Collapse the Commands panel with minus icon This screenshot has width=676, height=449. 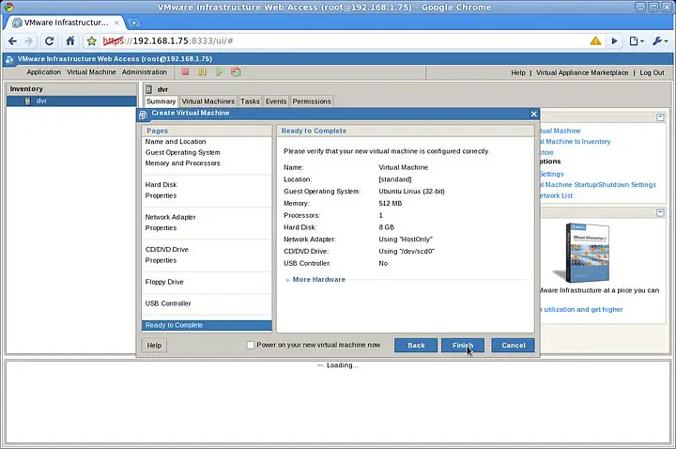point(660,117)
